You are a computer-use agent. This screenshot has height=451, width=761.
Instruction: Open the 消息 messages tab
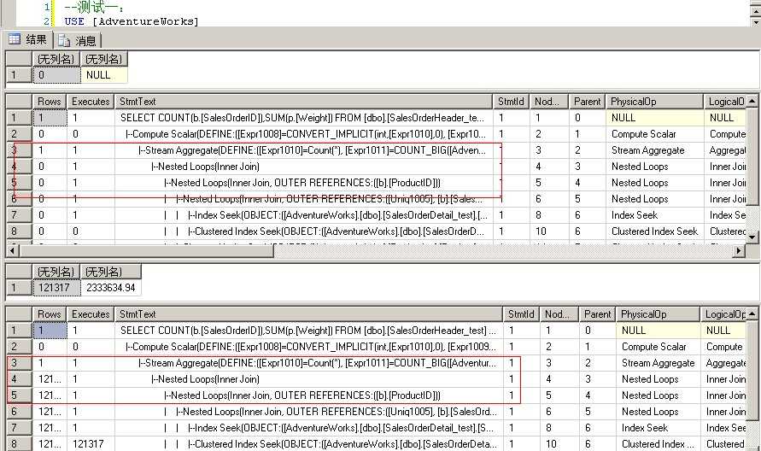tap(78, 40)
